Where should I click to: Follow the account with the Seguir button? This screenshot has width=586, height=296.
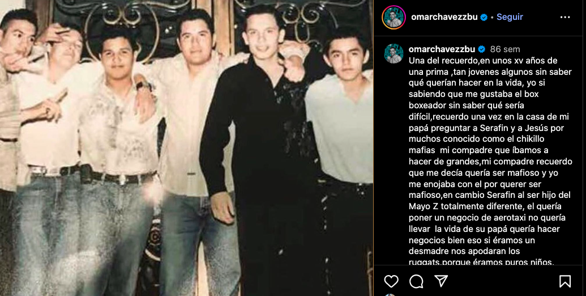point(510,17)
